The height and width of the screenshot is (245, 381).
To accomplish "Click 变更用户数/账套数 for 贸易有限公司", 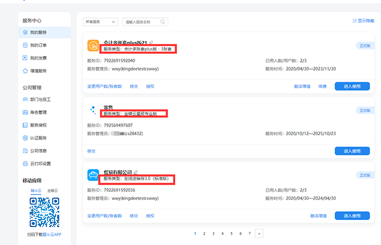I will 105,216.
